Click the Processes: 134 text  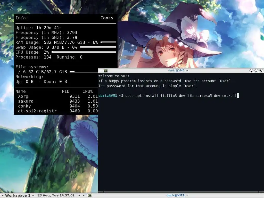[33, 57]
